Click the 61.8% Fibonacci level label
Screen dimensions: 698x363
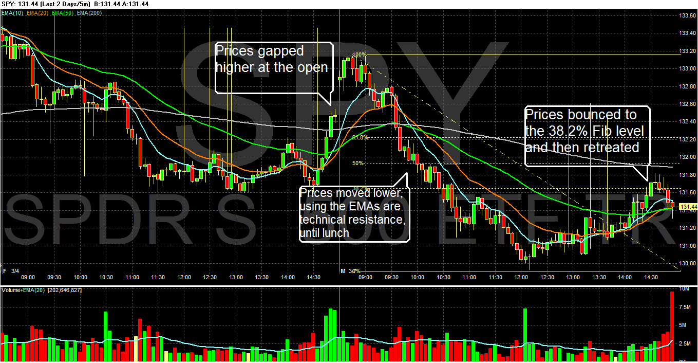click(360, 137)
